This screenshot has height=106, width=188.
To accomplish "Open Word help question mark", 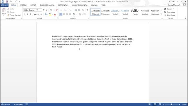I will [x=169, y=1].
